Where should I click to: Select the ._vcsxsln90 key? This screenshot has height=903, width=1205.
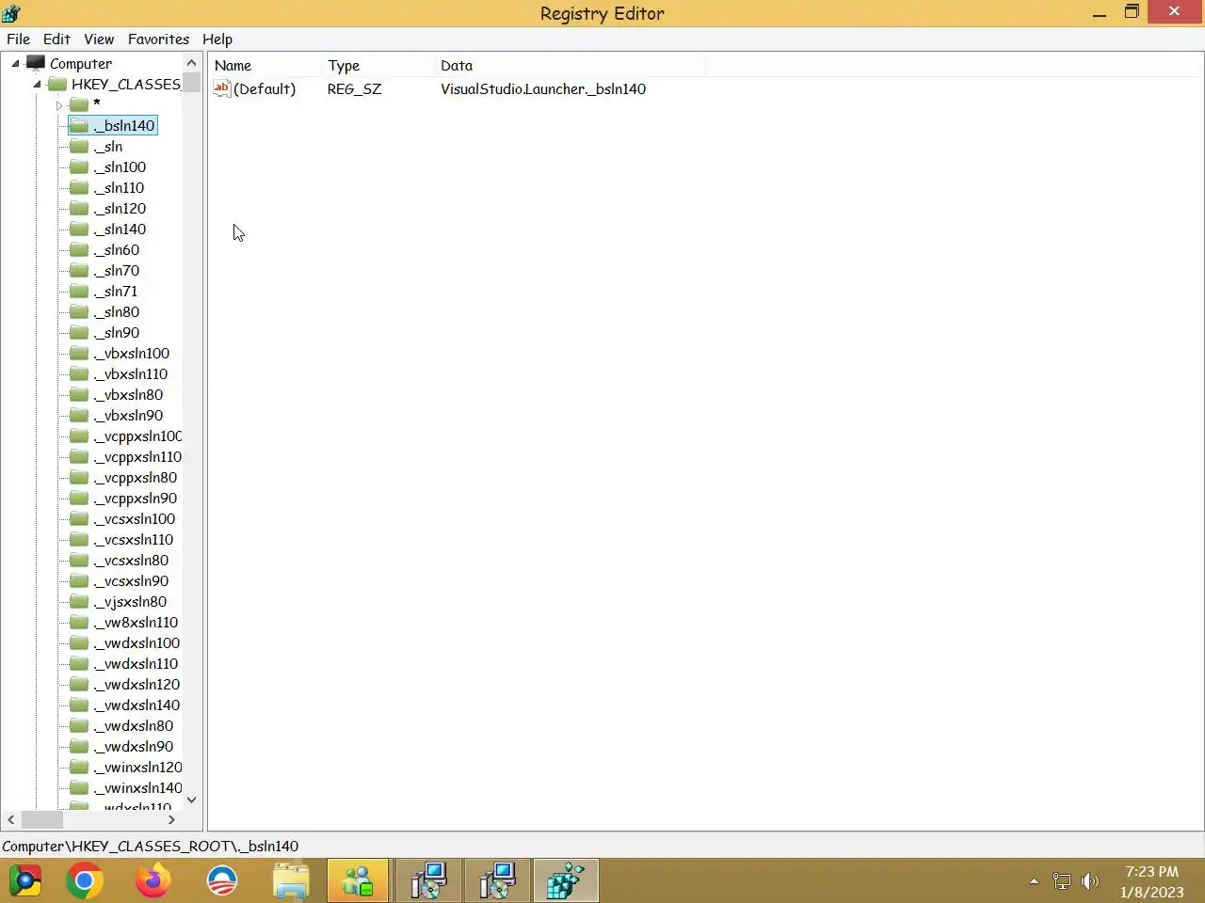[131, 580]
